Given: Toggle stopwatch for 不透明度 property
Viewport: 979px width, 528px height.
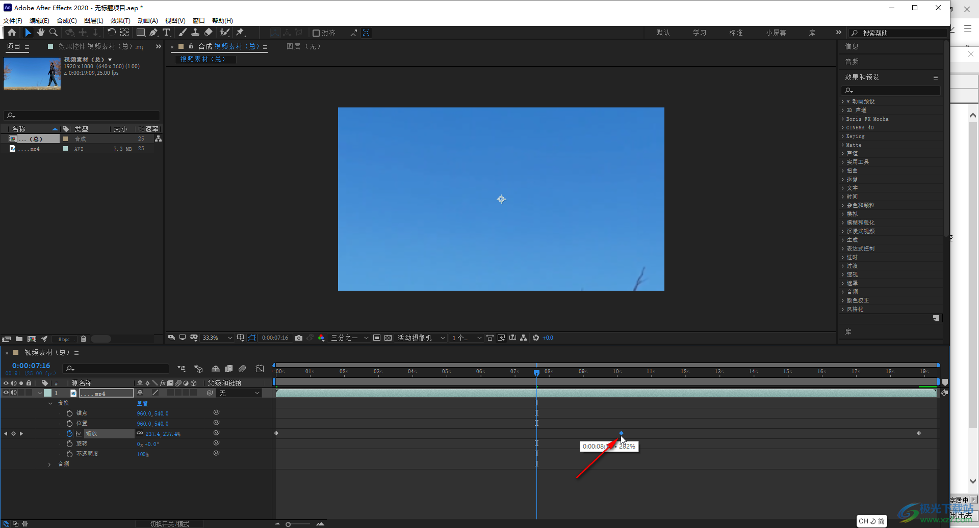Looking at the screenshot, I should pyautogui.click(x=69, y=454).
